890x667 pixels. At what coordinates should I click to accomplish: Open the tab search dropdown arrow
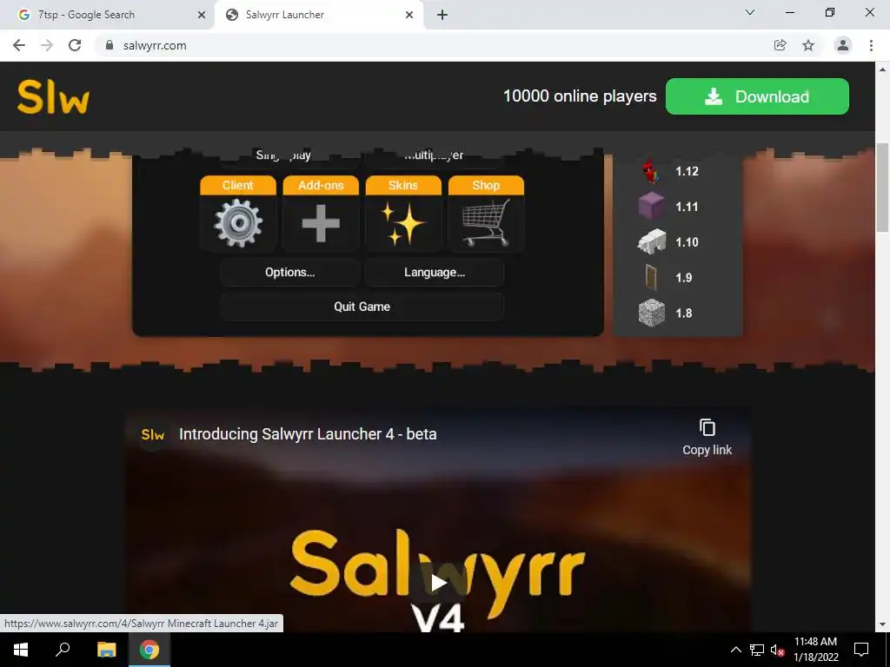[750, 12]
